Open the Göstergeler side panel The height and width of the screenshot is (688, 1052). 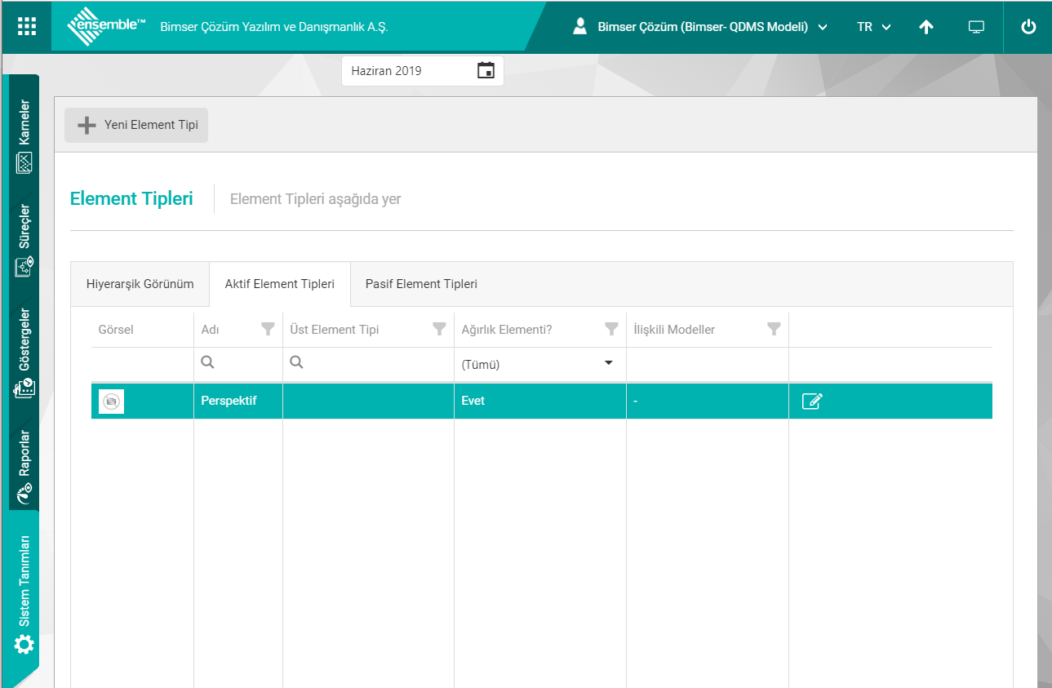[x=24, y=351]
